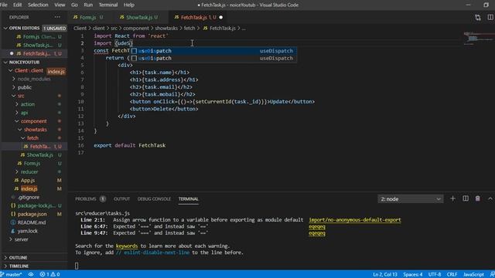Image resolution: width=495 pixels, height=278 pixels.
Task: Open the Selection menu
Action: coord(38,5)
